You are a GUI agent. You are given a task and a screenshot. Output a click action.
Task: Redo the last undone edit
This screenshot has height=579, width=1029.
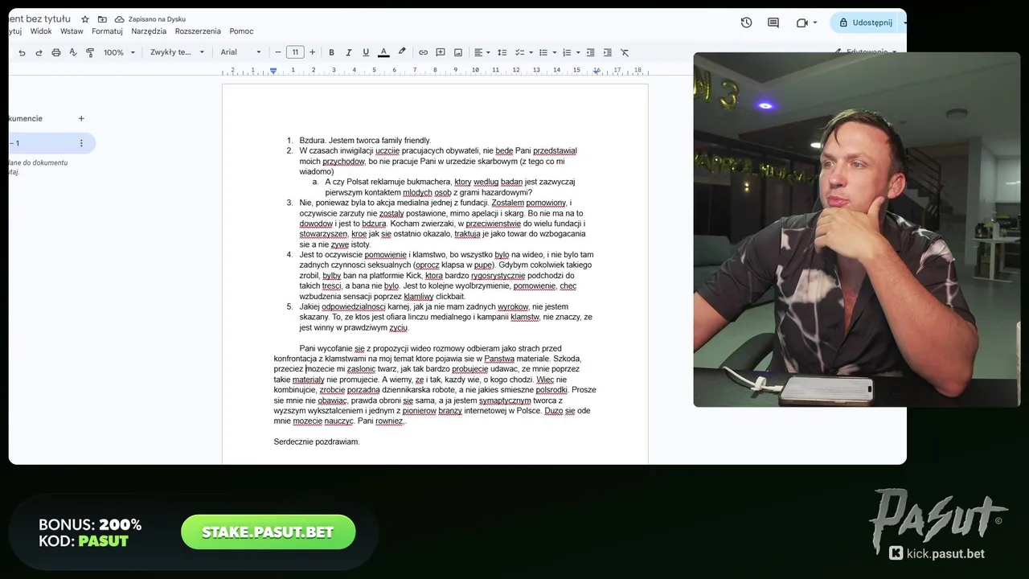pos(39,52)
